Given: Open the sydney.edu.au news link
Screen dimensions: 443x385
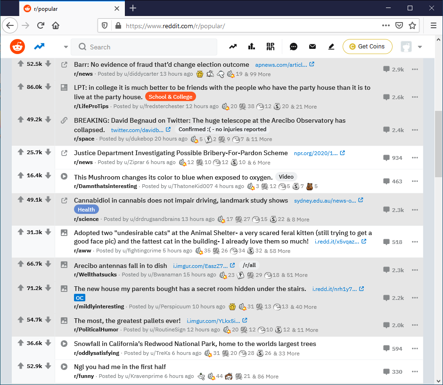Looking at the screenshot, I should 328,200.
